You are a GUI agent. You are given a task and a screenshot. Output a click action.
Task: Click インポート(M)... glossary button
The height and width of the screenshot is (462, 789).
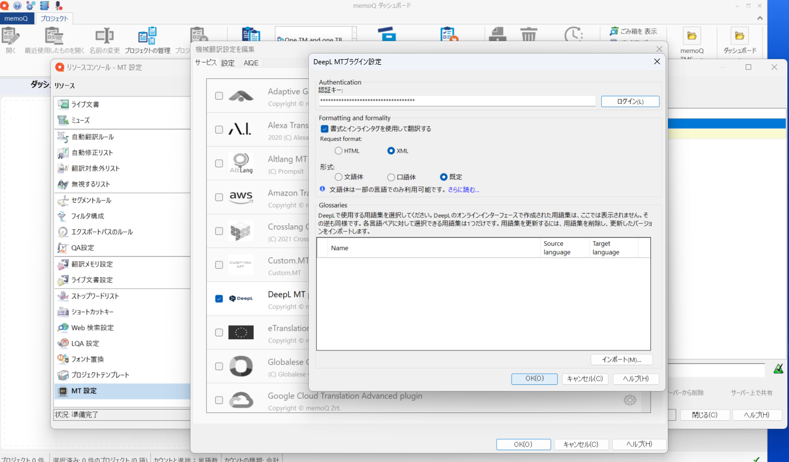(622, 359)
